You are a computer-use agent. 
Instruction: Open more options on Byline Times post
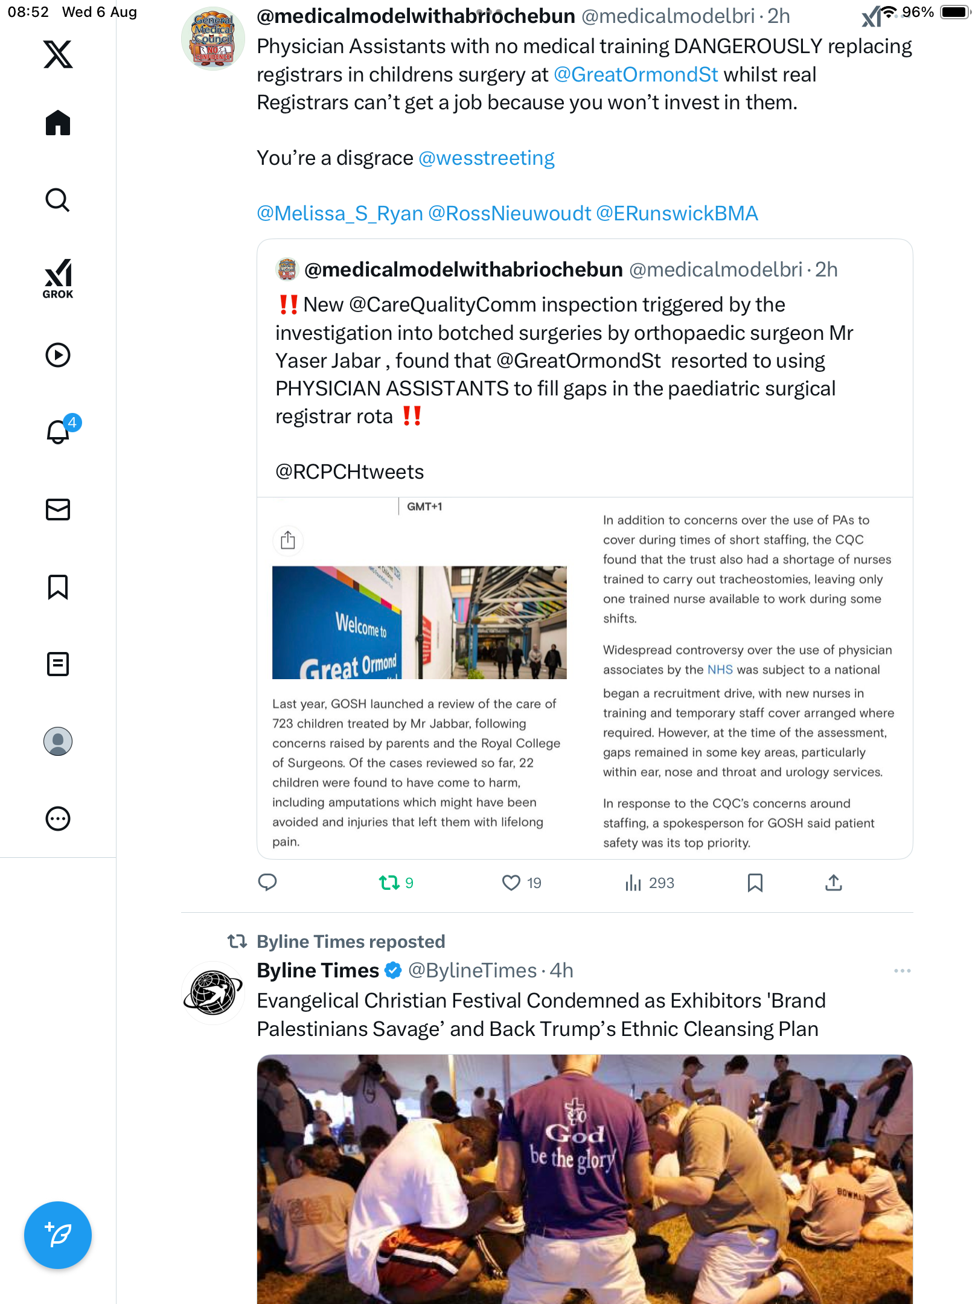[902, 971]
